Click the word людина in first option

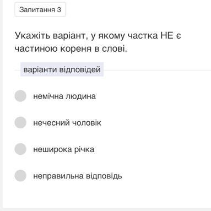(80, 96)
